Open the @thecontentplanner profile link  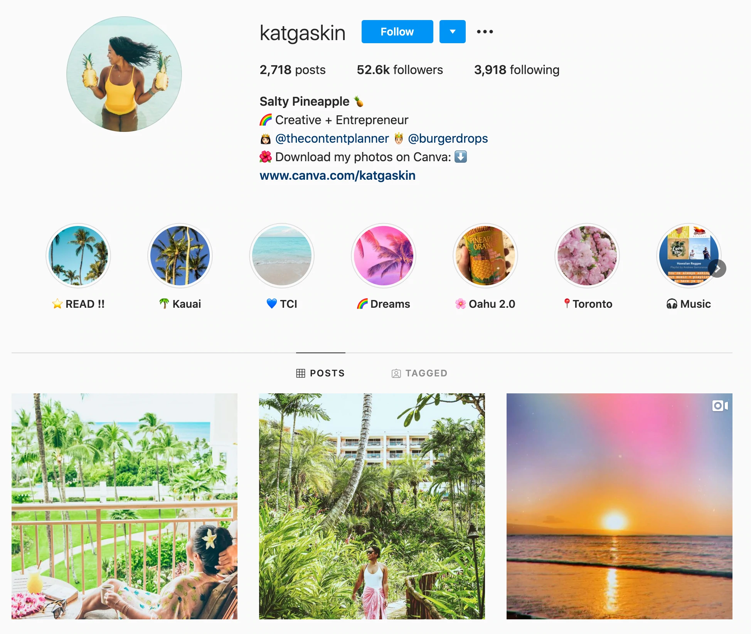332,138
